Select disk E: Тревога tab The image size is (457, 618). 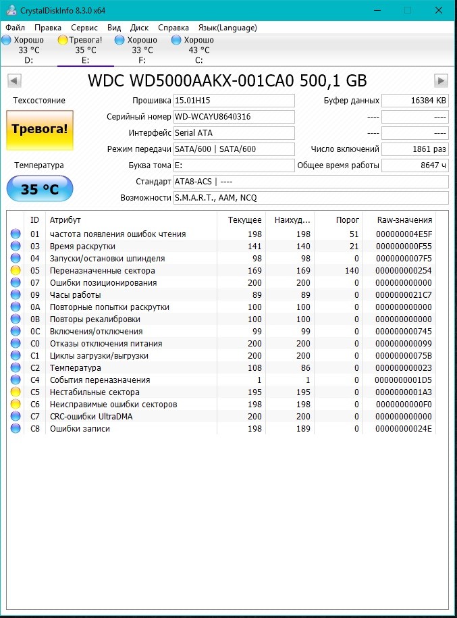(x=86, y=50)
